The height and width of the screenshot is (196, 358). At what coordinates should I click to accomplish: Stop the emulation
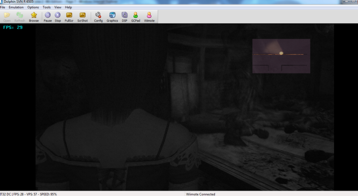[58, 17]
